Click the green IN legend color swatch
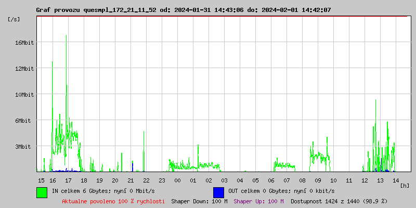This screenshot has height=208, width=416. (x=42, y=192)
